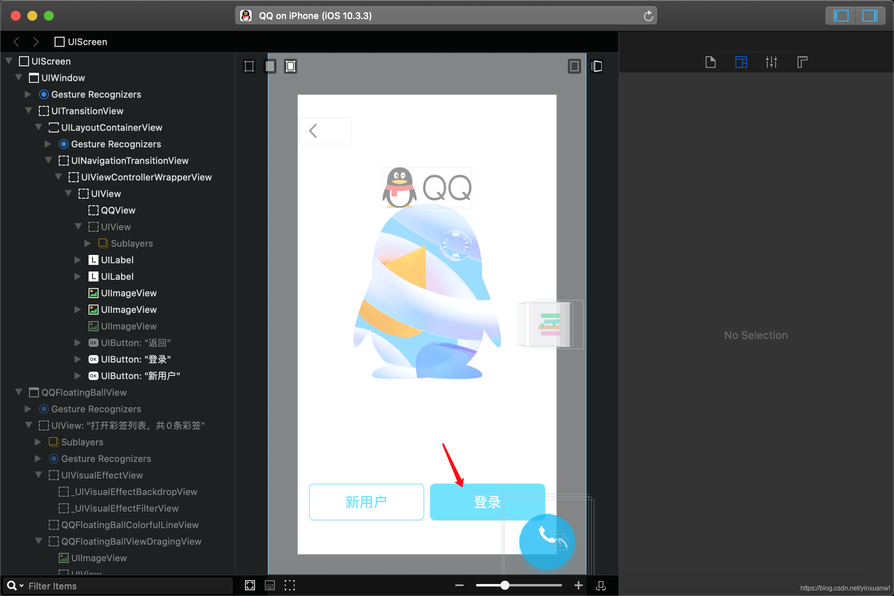The width and height of the screenshot is (894, 596).
Task: Expand Gesture Recognizers under UIWindow
Action: 28,94
